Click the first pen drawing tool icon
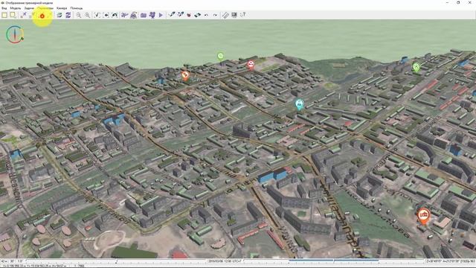The image size is (476, 268). 172,14
